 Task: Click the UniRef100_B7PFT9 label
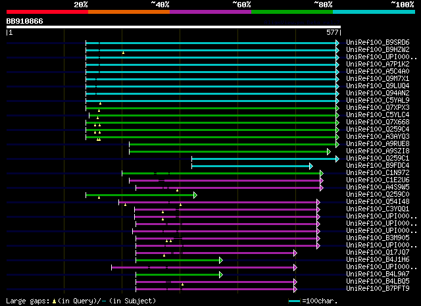pos(378,289)
